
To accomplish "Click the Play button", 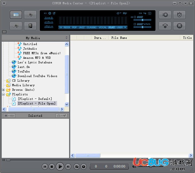I will [x=60, y=166].
